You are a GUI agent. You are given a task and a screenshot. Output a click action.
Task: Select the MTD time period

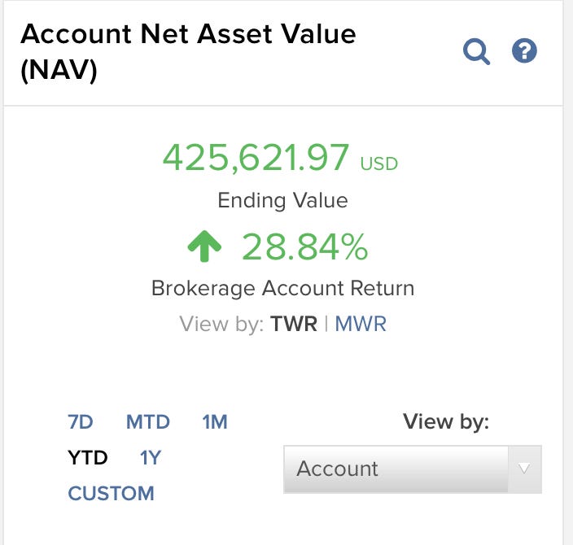(147, 422)
